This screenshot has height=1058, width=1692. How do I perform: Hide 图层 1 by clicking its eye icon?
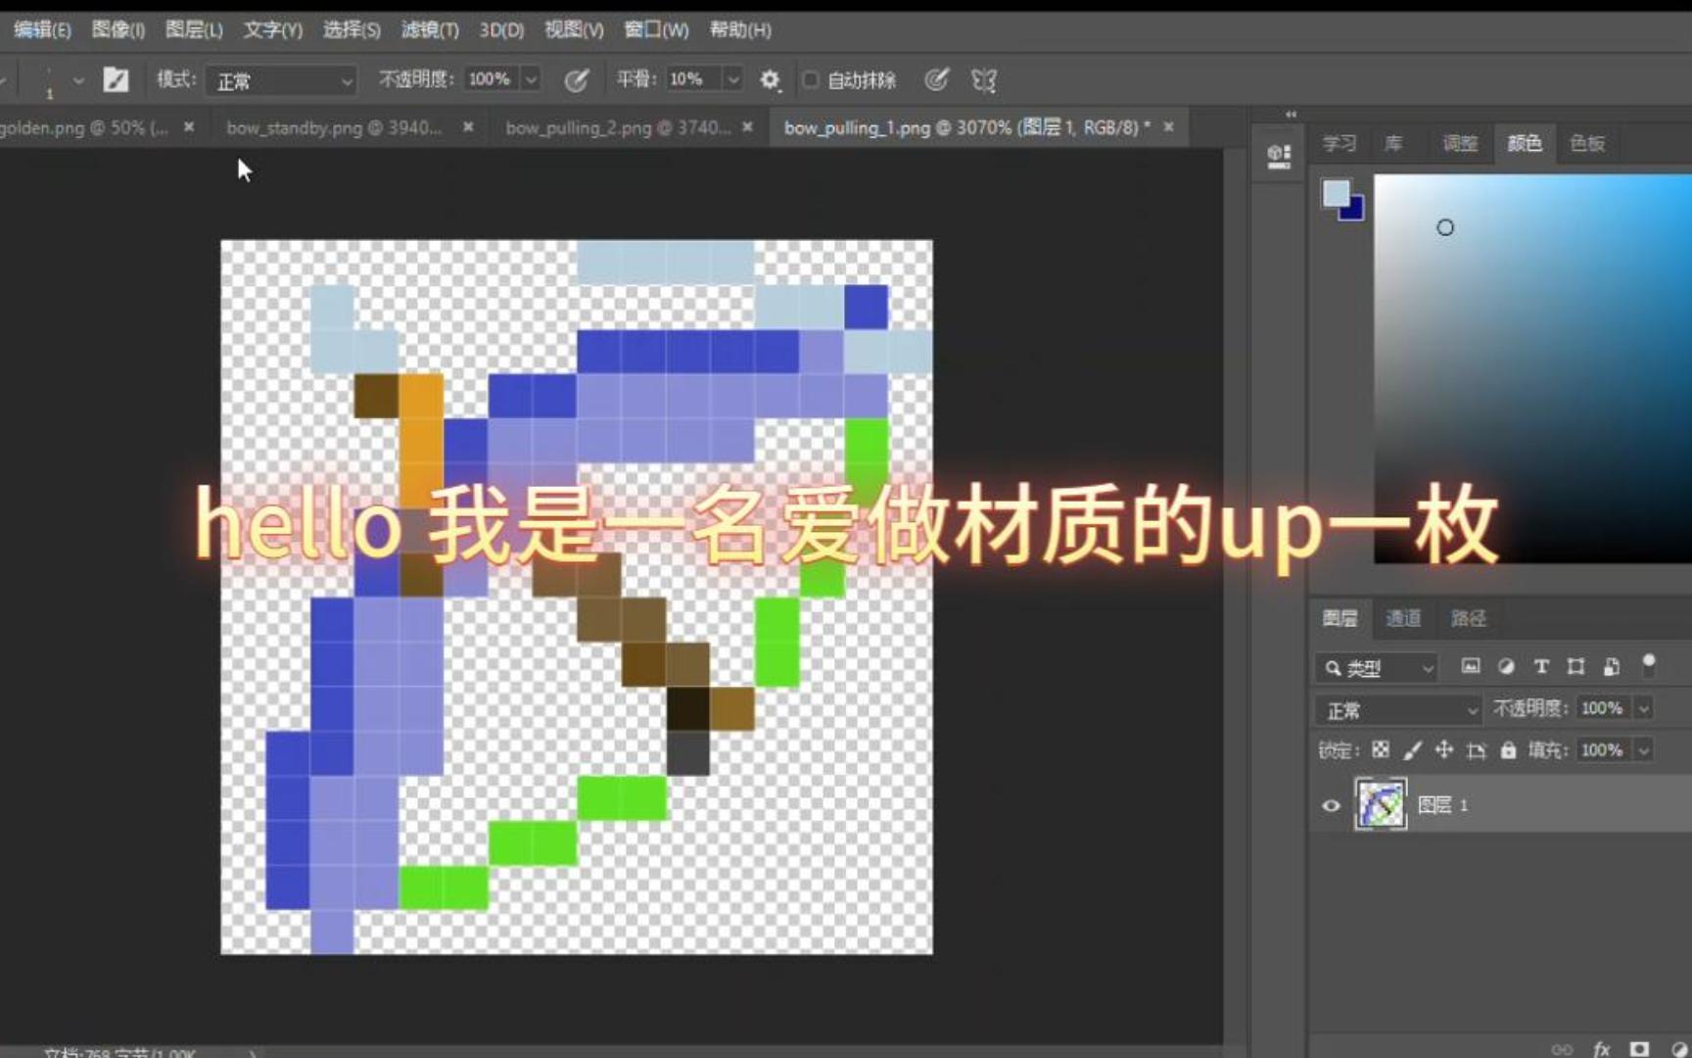pyautogui.click(x=1331, y=804)
